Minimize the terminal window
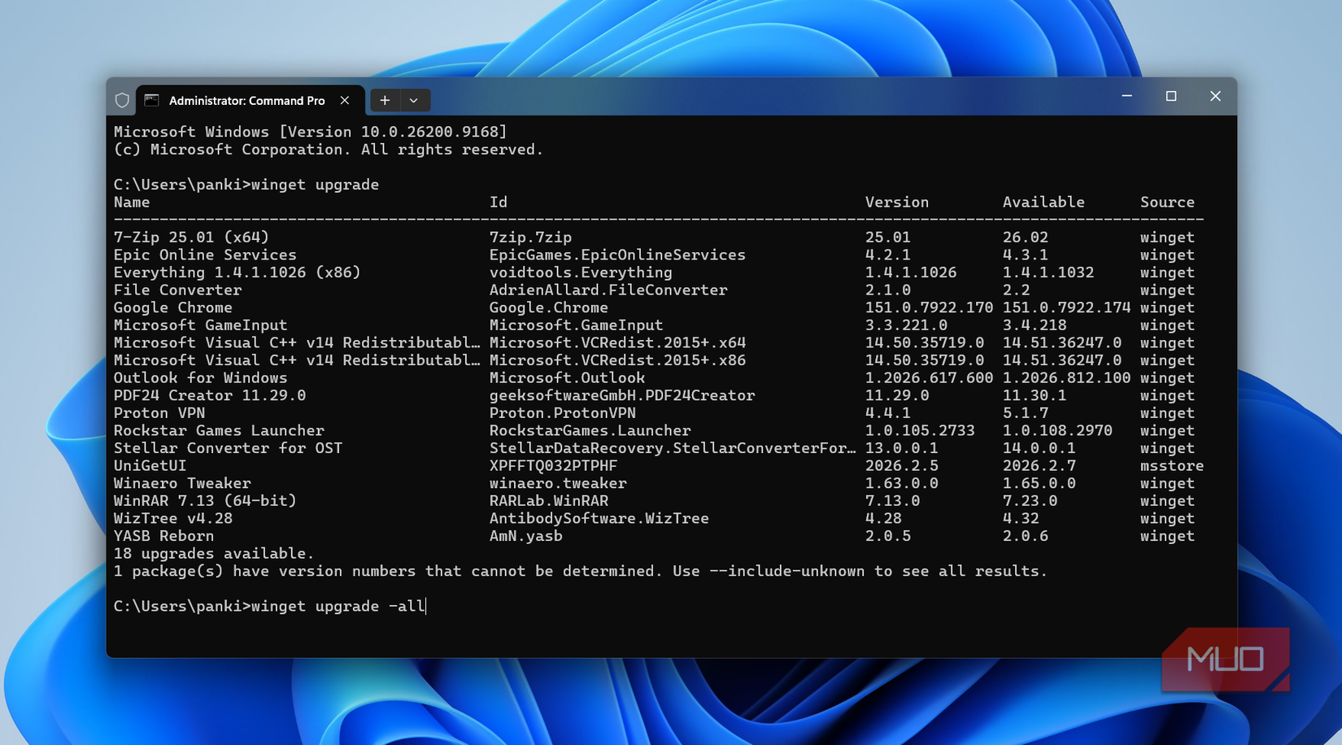 click(x=1126, y=96)
